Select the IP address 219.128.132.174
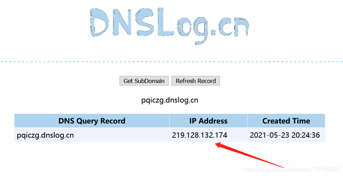343x176 pixels. click(x=200, y=135)
